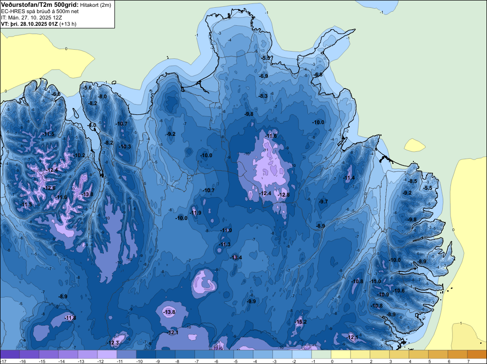Click the -12.8 temperature label on the map
This screenshot has width=487, height=364.
(283, 195)
